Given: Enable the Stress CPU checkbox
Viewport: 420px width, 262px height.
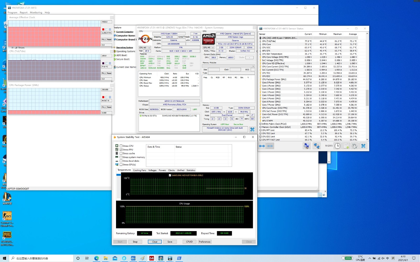Looking at the screenshot, I should coord(121,146).
